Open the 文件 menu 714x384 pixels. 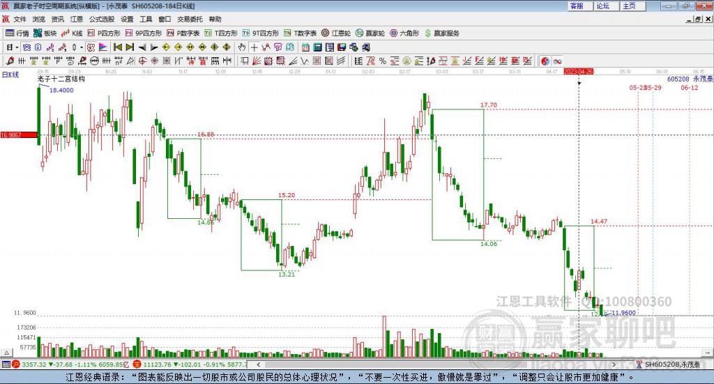[x=20, y=19]
